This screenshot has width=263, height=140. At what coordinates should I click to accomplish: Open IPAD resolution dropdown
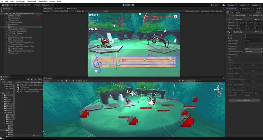click(65, 11)
